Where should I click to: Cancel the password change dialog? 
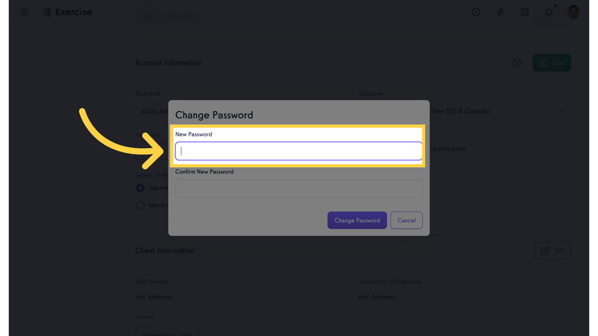click(406, 220)
